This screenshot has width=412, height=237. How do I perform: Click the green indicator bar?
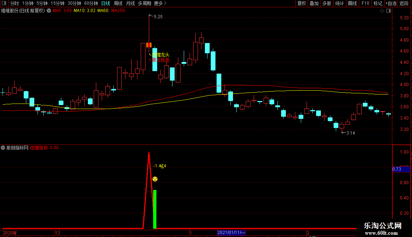[155, 209]
